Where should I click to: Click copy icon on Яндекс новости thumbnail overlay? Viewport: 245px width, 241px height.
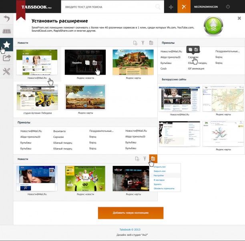[87, 63]
